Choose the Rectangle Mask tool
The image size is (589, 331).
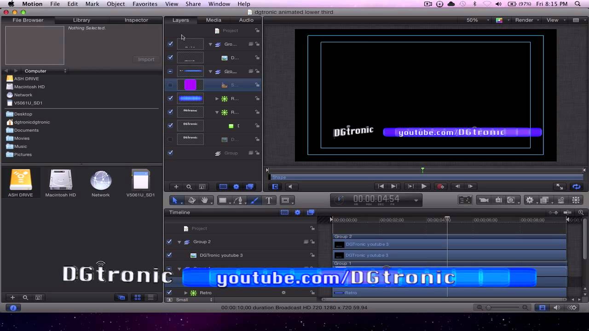tap(286, 200)
